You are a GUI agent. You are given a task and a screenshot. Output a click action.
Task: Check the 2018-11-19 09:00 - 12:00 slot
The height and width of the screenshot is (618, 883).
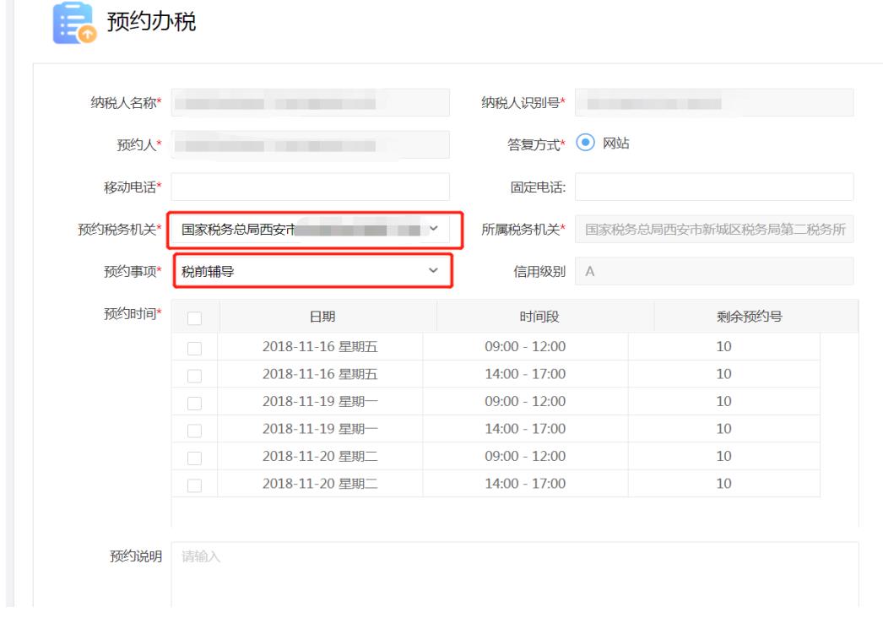click(x=195, y=402)
